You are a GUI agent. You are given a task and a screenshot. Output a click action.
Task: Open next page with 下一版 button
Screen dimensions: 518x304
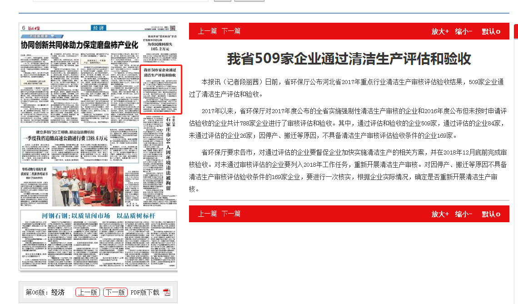(x=115, y=292)
